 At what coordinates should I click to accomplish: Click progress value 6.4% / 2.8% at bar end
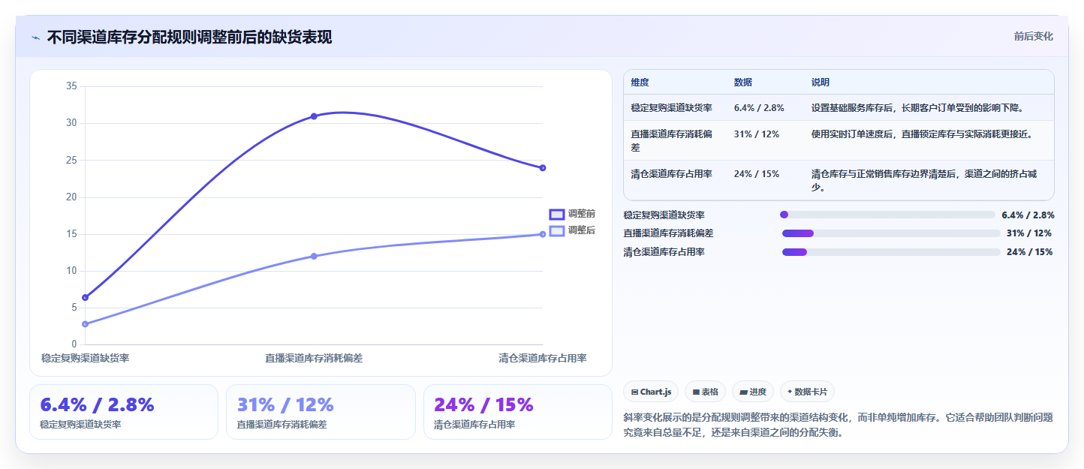pyautogui.click(x=1027, y=215)
